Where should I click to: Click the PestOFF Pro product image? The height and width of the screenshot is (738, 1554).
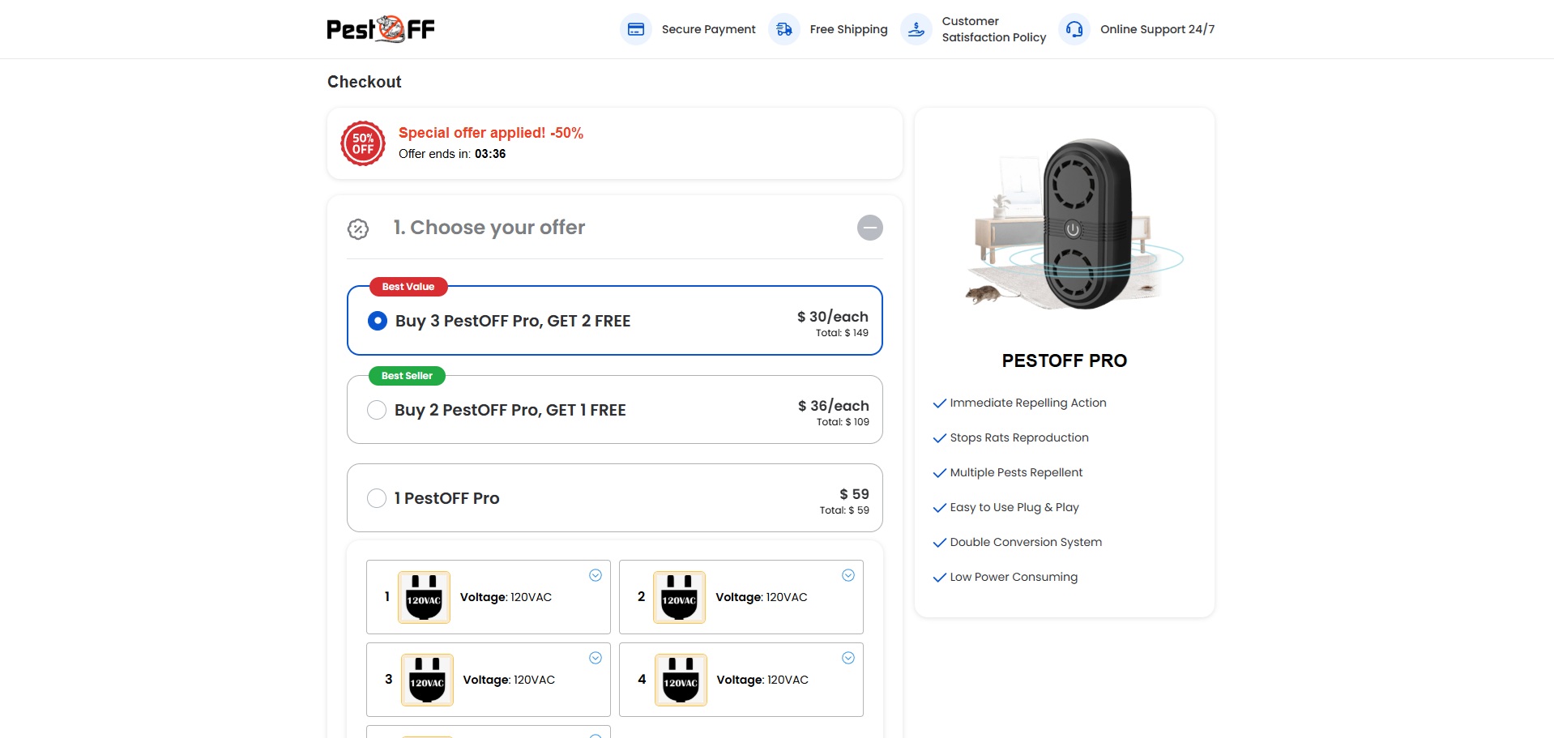pos(1074,224)
